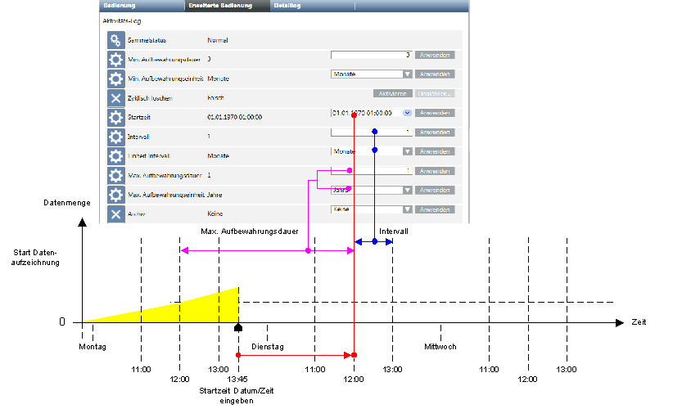Click the X icon beside Archiv
673x409 pixels.
[x=116, y=213]
